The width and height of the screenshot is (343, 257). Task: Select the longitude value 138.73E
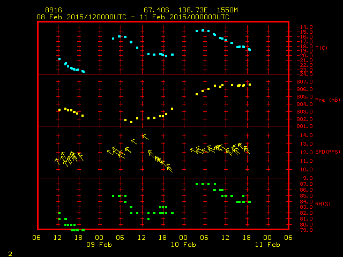tap(193, 10)
